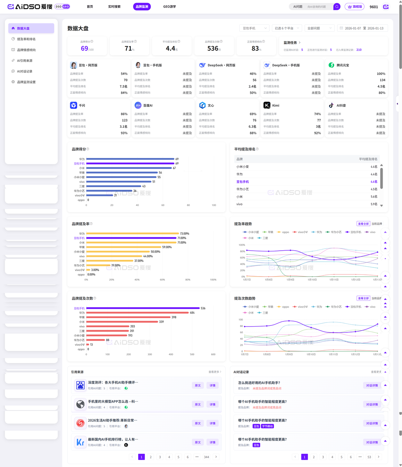
Task: Switch 提及率趋势 chart to 当前品牌
Action: click(x=377, y=224)
